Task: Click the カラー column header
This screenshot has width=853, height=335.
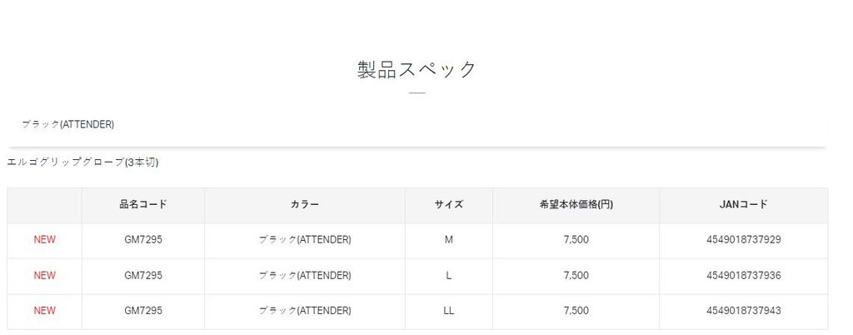Action: pos(305,204)
